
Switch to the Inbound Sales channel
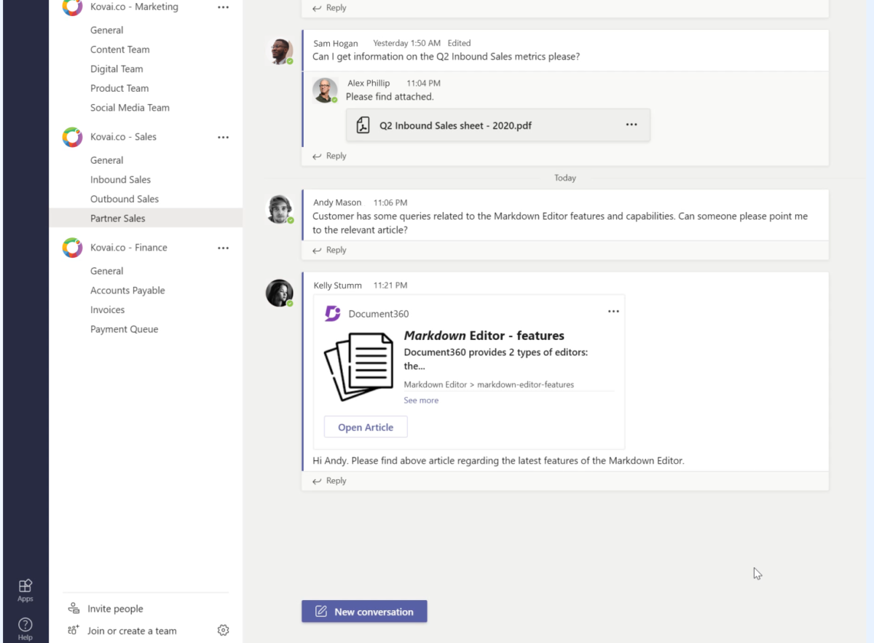pos(120,179)
